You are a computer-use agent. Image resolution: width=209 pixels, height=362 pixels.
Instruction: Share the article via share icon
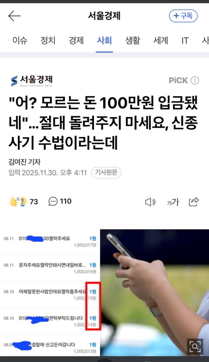coord(194,202)
